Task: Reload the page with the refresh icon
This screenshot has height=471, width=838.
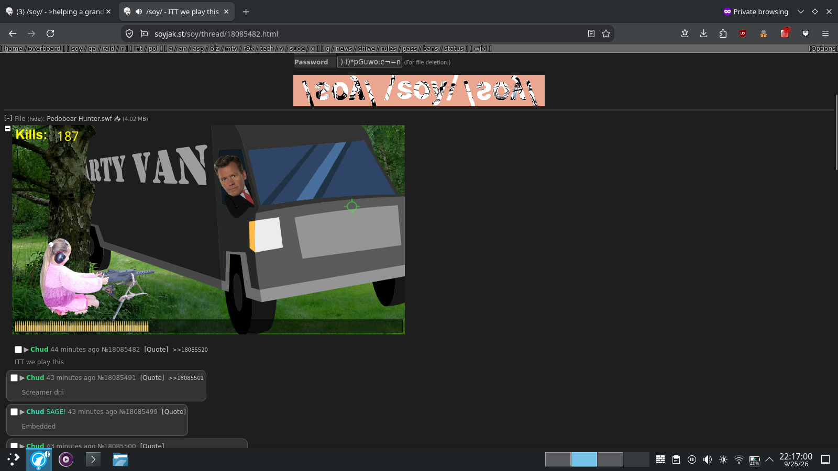Action: (x=50, y=33)
